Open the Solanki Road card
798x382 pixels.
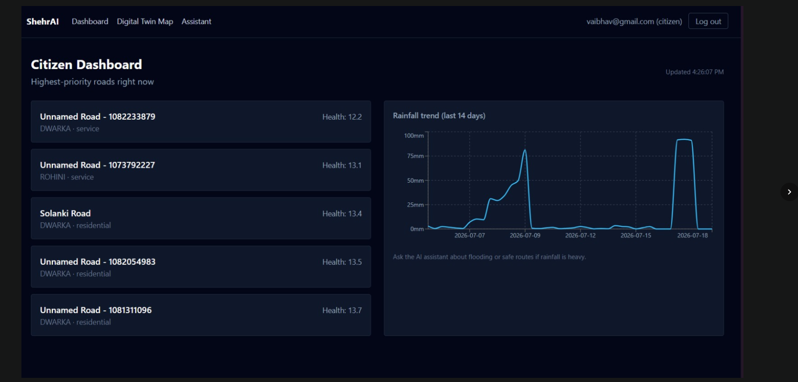click(x=201, y=219)
